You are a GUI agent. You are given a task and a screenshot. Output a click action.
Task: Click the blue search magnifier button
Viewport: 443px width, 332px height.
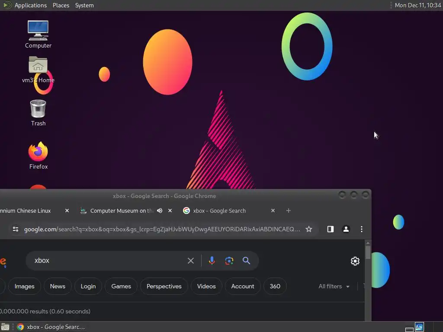click(246, 261)
